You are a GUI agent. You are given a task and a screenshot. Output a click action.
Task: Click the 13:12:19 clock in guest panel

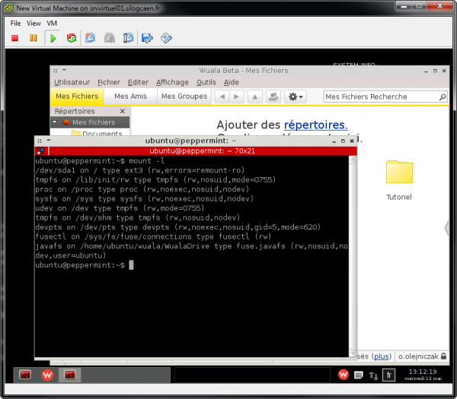(x=423, y=372)
